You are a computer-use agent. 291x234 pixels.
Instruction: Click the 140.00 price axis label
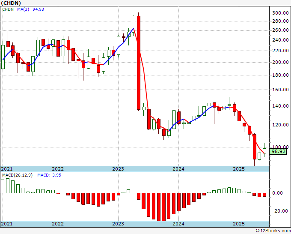(280, 106)
